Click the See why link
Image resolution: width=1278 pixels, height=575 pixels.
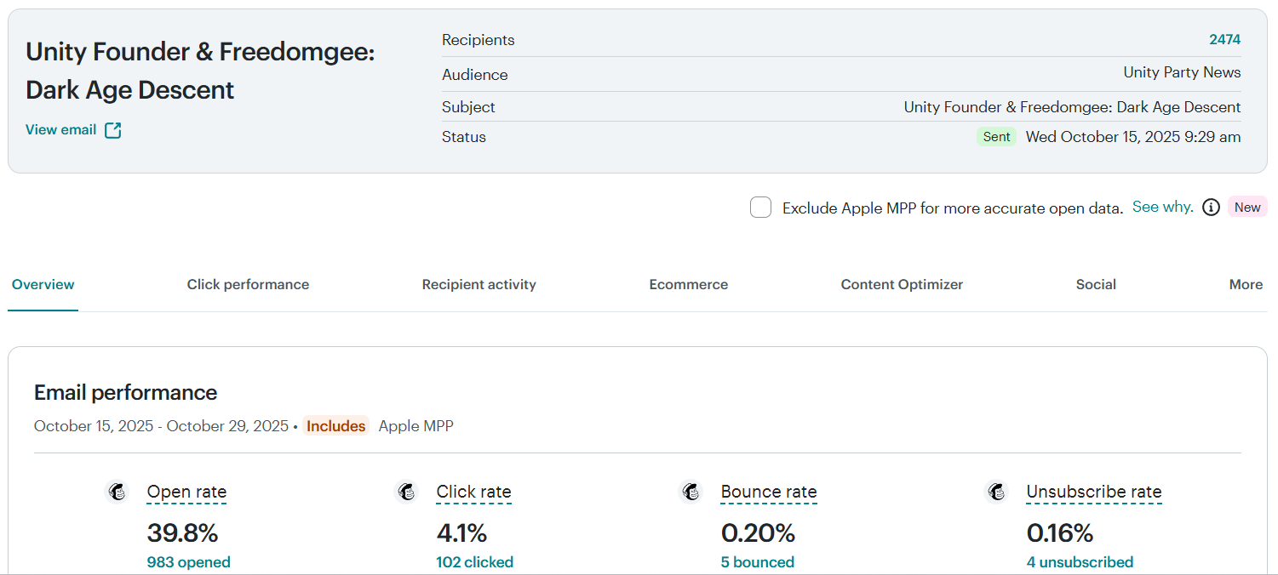tap(1161, 208)
